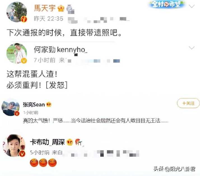Viewport: 200px width, 176px height.
Task: Open 卡布叻_周深's profile avatar
Action: (14, 146)
